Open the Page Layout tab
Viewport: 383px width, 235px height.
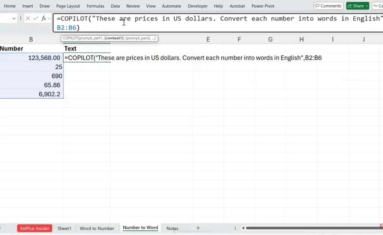(68, 6)
